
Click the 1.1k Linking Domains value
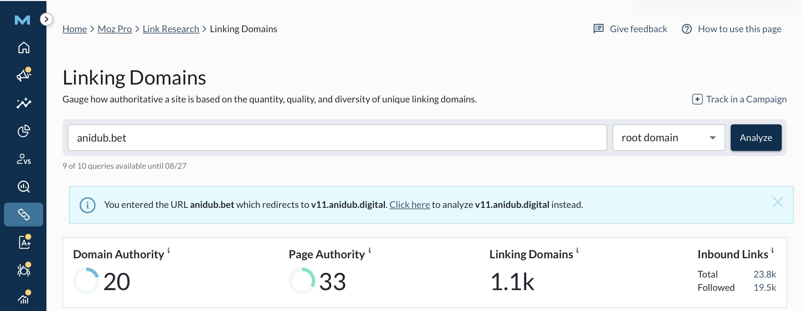pyautogui.click(x=512, y=282)
